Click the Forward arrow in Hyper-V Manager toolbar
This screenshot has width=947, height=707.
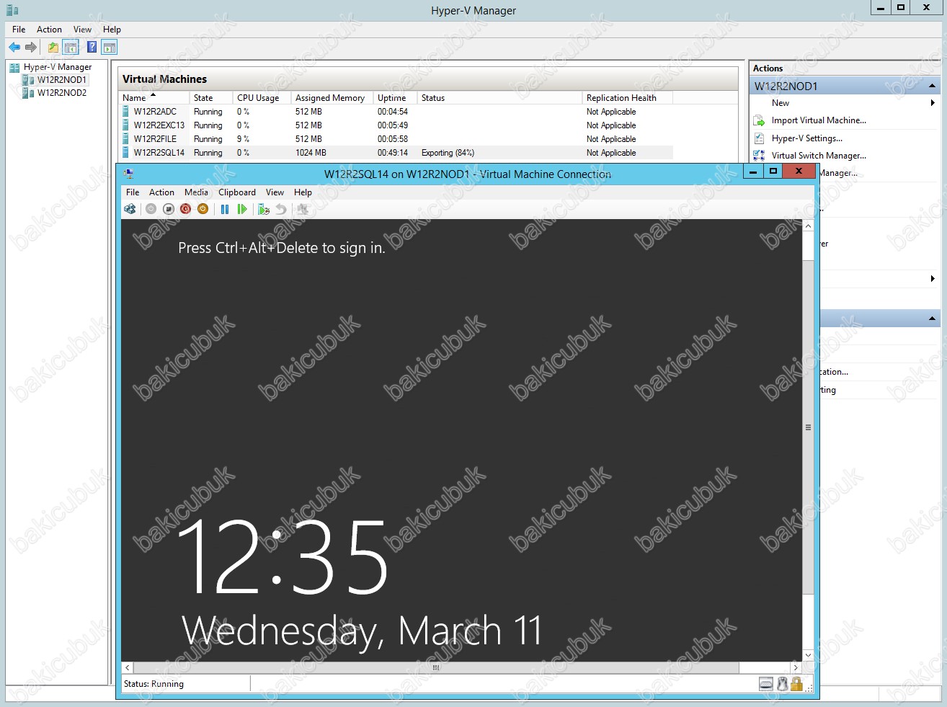pyautogui.click(x=31, y=48)
